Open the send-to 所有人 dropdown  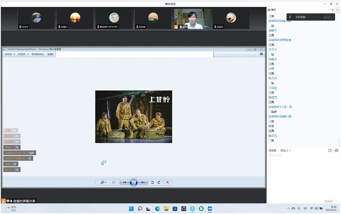point(285,150)
